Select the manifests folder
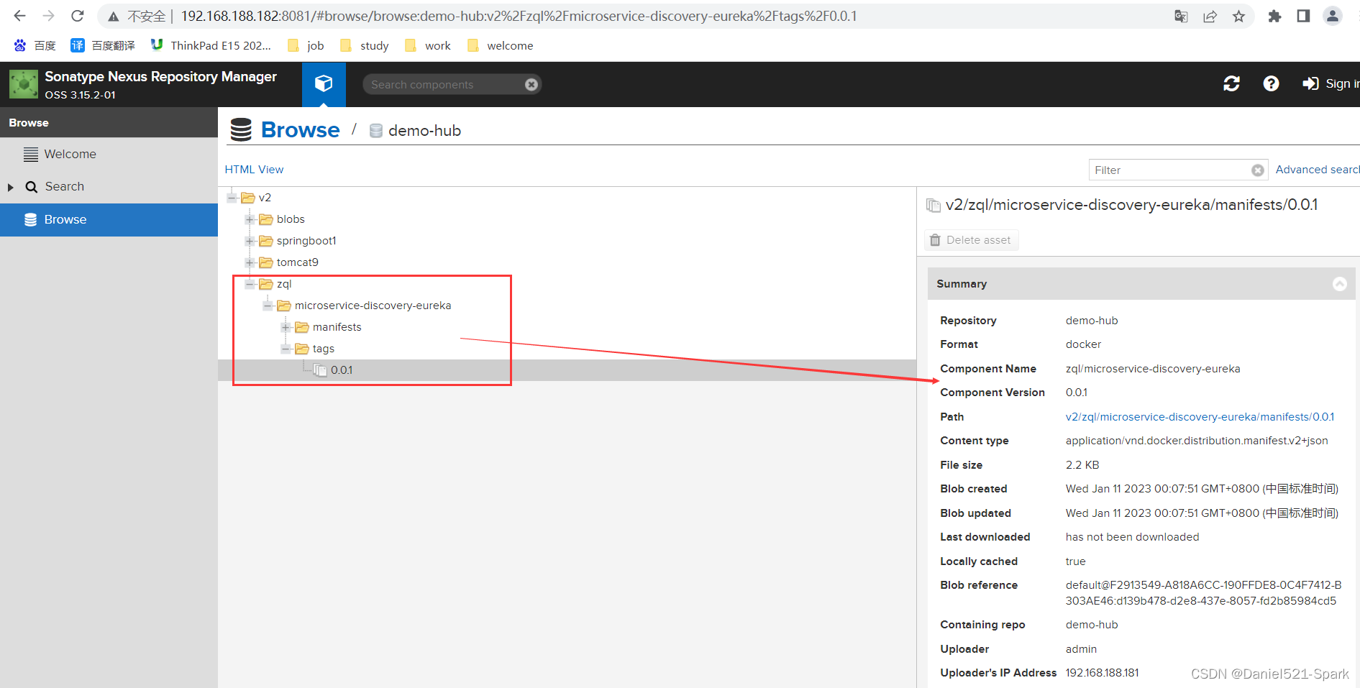This screenshot has height=688, width=1360. pos(337,327)
